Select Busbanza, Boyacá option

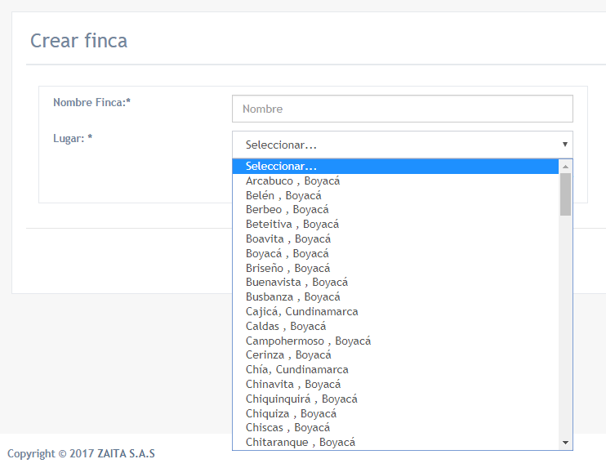pos(395,296)
